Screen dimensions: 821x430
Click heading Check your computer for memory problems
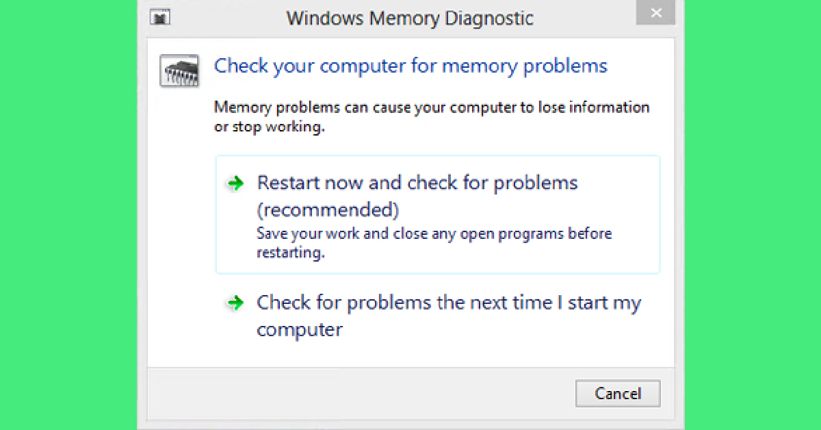tap(410, 66)
